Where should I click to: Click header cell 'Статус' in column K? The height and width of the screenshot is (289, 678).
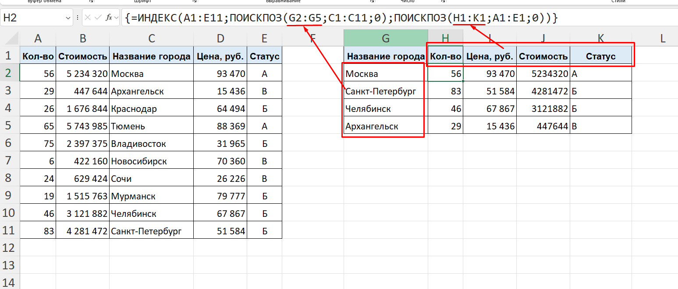pos(601,56)
